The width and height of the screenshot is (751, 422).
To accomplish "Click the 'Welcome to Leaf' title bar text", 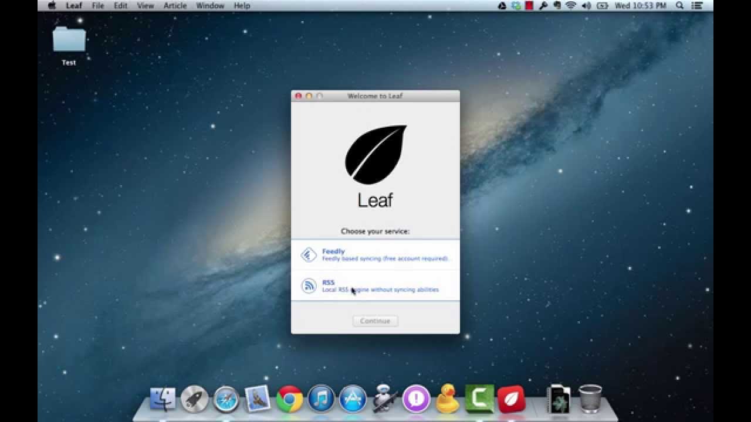I will point(375,96).
